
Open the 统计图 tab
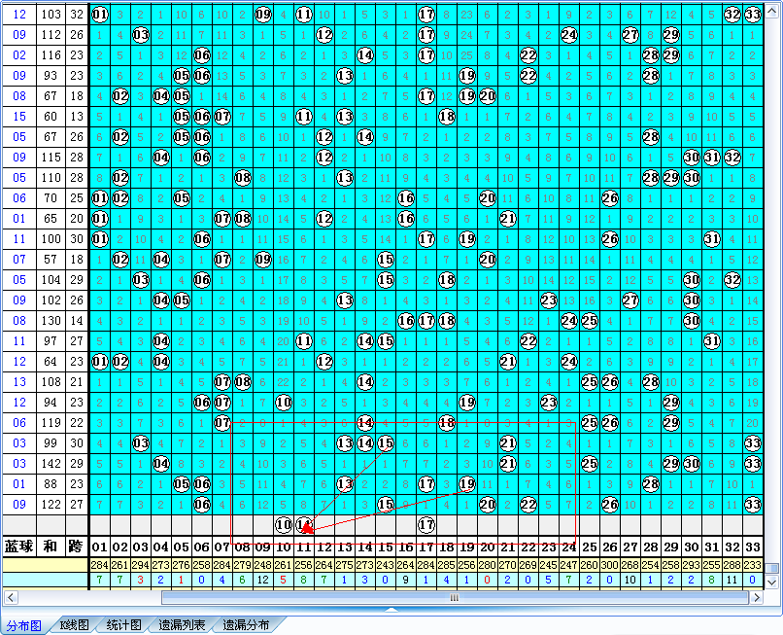click(x=122, y=625)
